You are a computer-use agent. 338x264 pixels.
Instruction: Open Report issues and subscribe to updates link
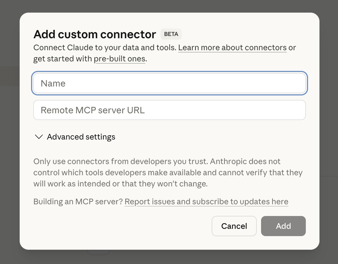pos(206,201)
